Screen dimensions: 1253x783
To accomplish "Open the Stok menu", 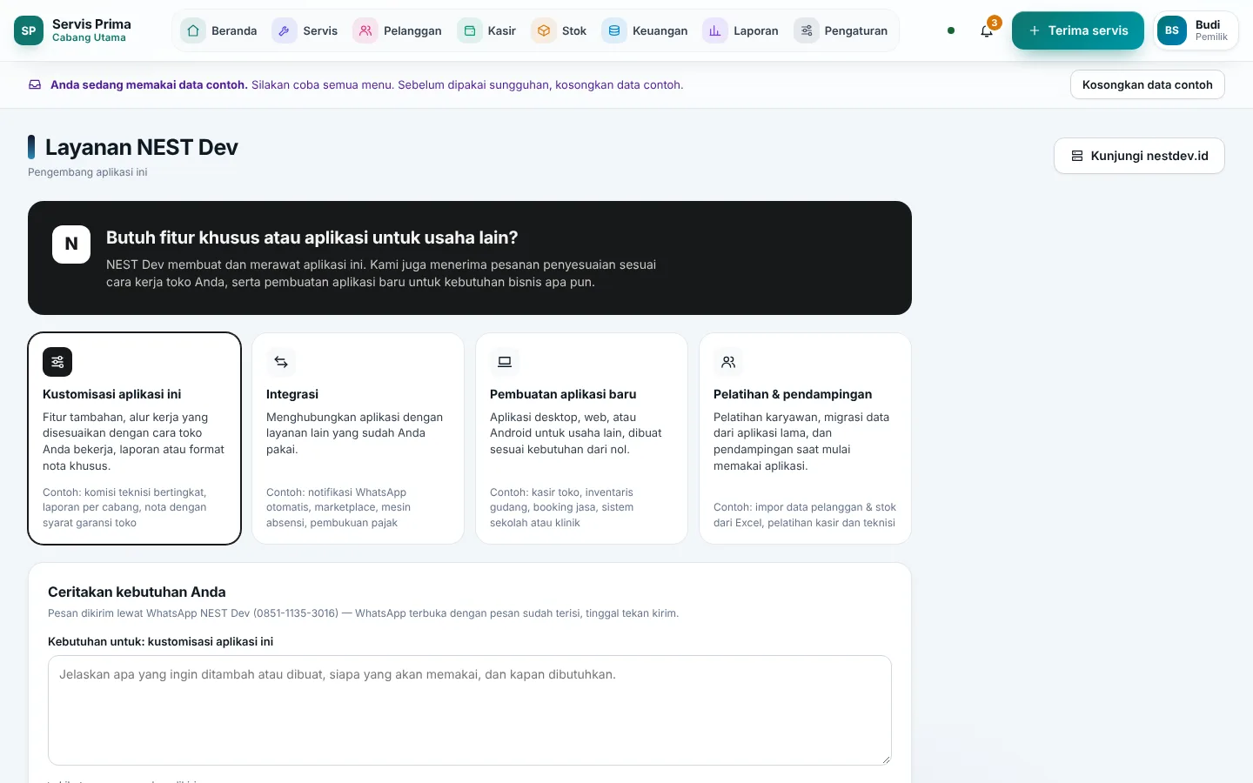I will [x=560, y=30].
